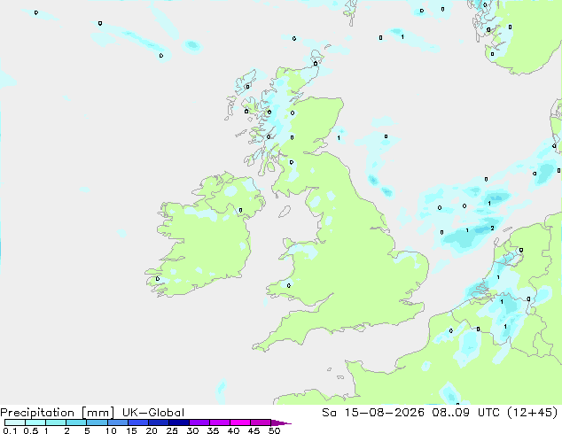The width and height of the screenshot is (562, 434).
Task: Click the '30' legend scale label
Action: coord(192,430)
